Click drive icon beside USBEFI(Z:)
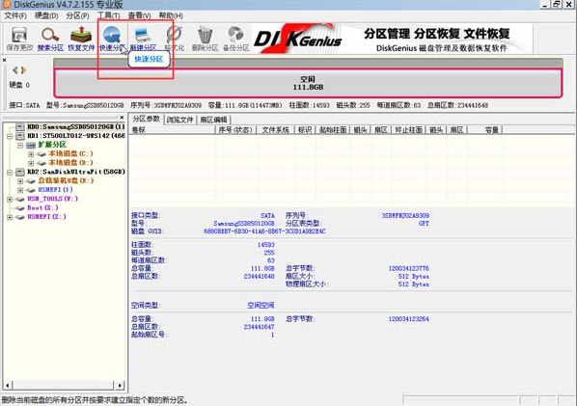 pos(20,217)
